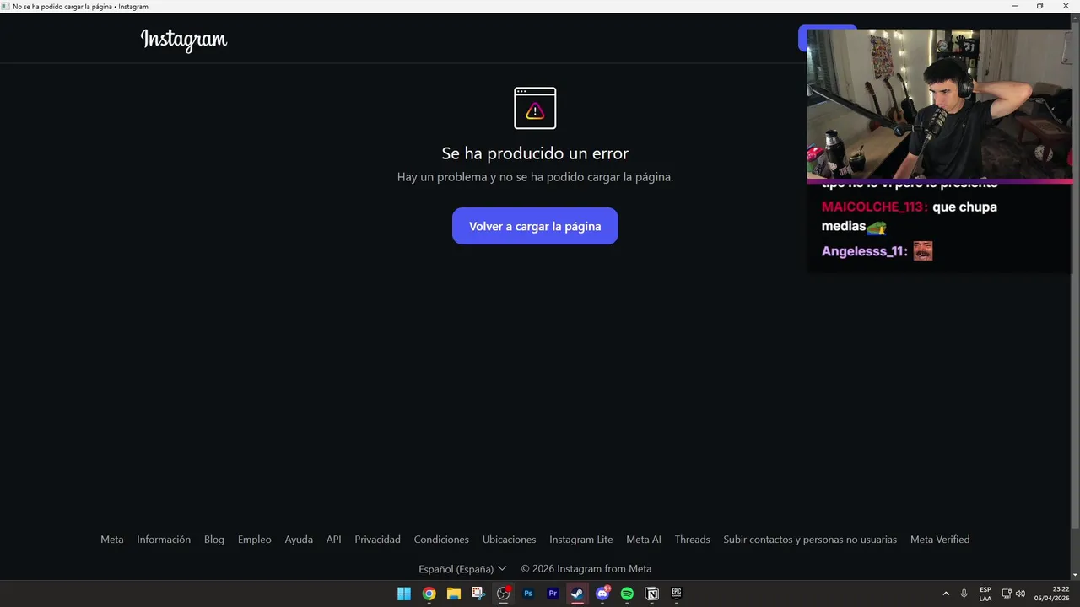The image size is (1080, 607).
Task: Open the Meta footer link
Action: [x=112, y=540]
